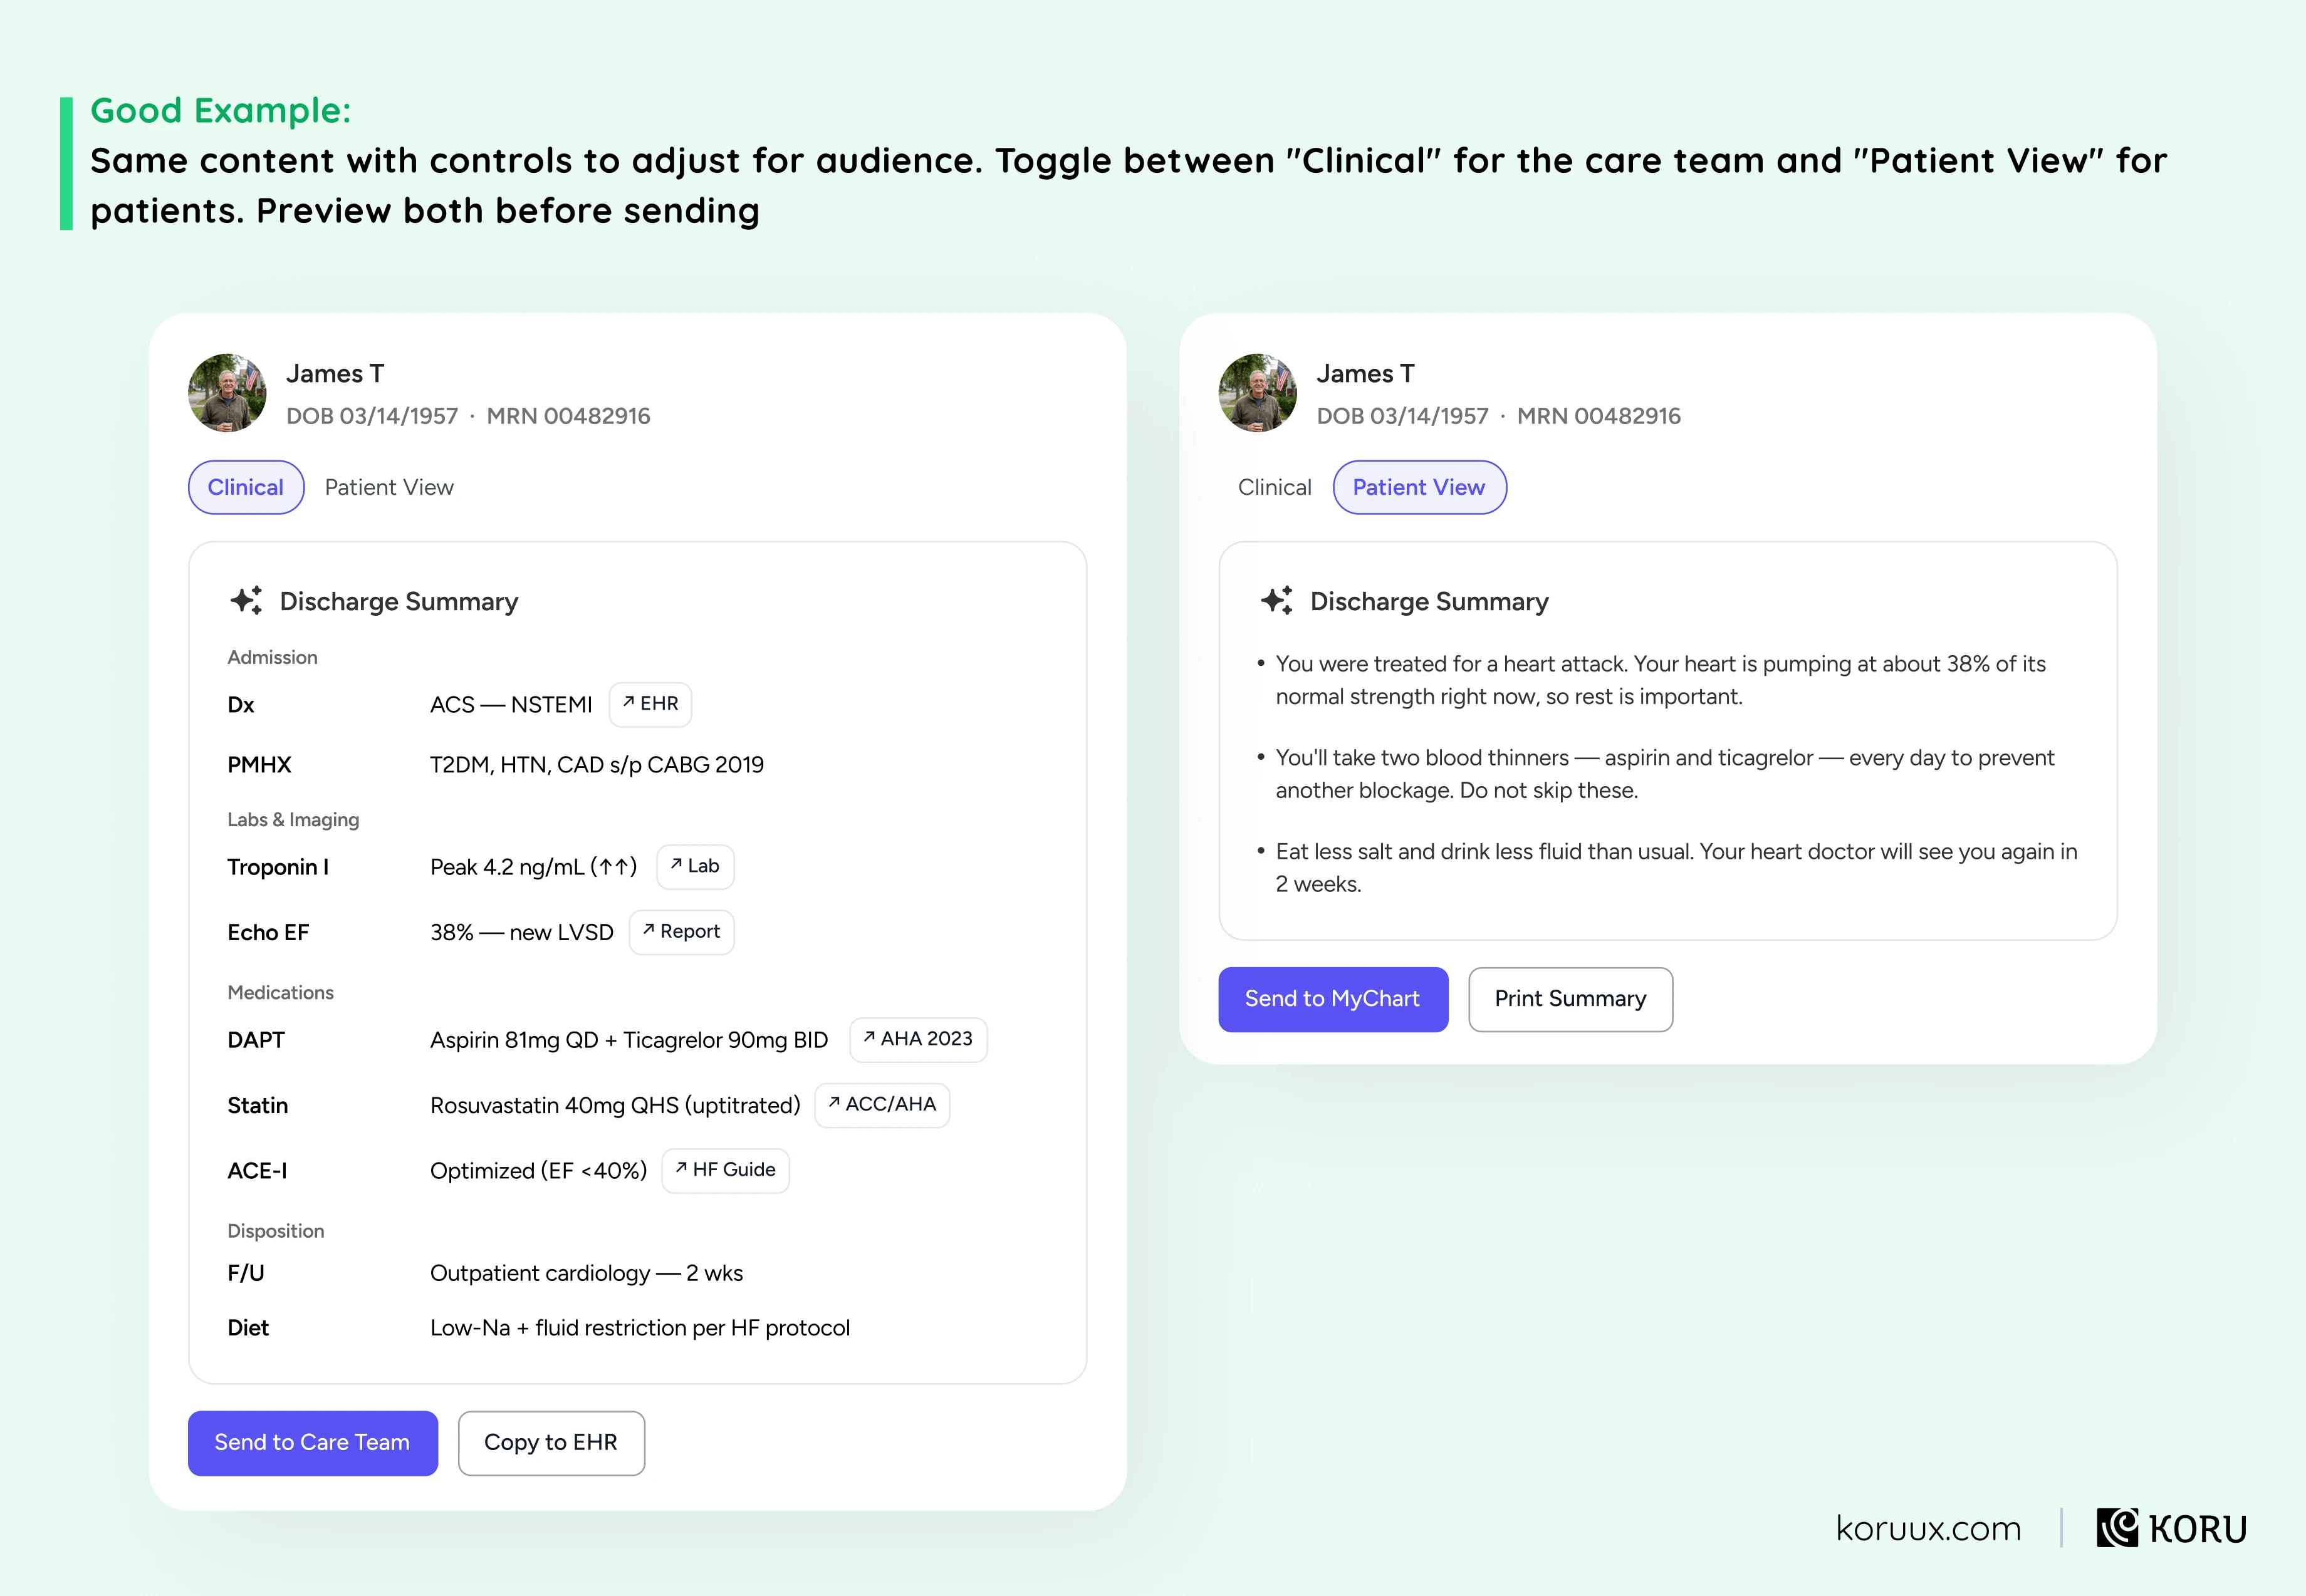2306x1596 pixels.
Task: Switch left card to Patient View
Action: 389,487
